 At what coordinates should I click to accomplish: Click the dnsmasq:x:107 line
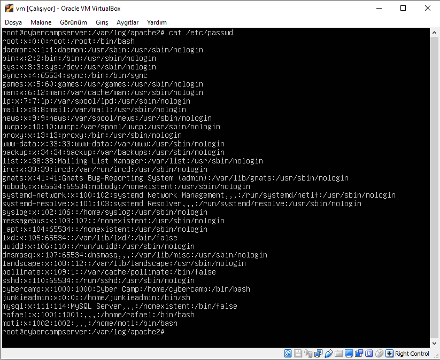(x=135, y=255)
